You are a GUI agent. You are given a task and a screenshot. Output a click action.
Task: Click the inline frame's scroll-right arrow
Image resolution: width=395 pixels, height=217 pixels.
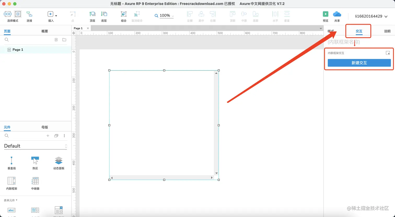[212, 178]
